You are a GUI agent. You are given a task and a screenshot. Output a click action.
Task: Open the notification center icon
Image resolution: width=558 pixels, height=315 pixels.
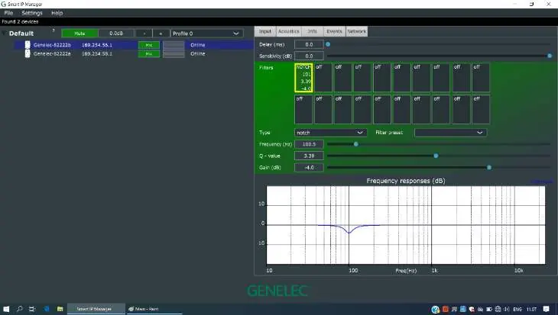(547, 310)
